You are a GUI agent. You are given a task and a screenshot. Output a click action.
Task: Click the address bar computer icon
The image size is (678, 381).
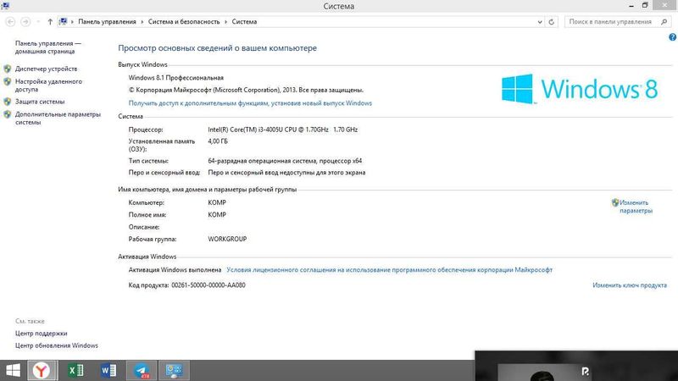63,22
